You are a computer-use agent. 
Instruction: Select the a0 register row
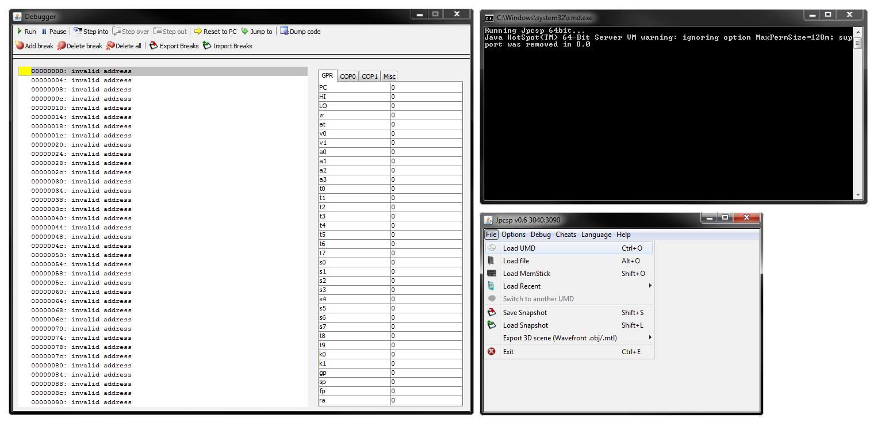(390, 152)
